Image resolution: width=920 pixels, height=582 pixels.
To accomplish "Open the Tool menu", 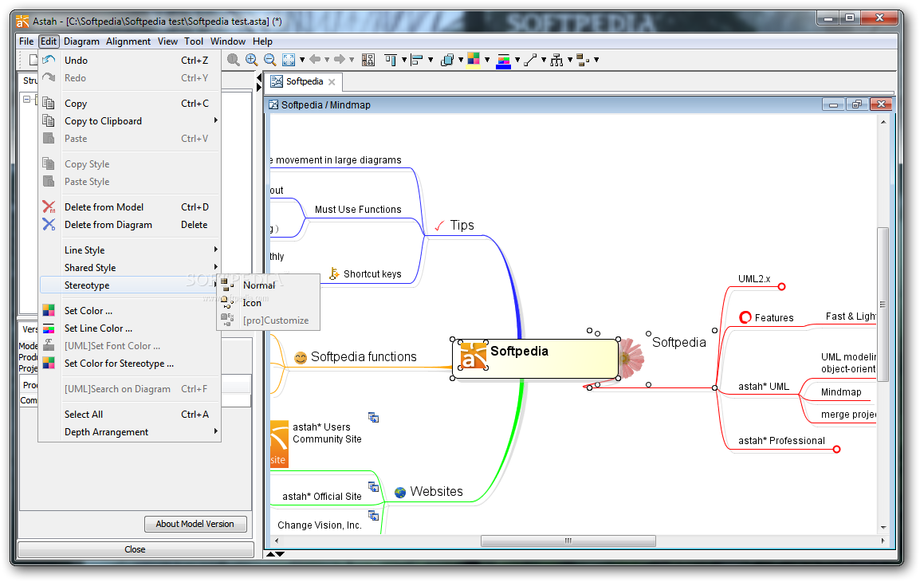I will tap(194, 41).
